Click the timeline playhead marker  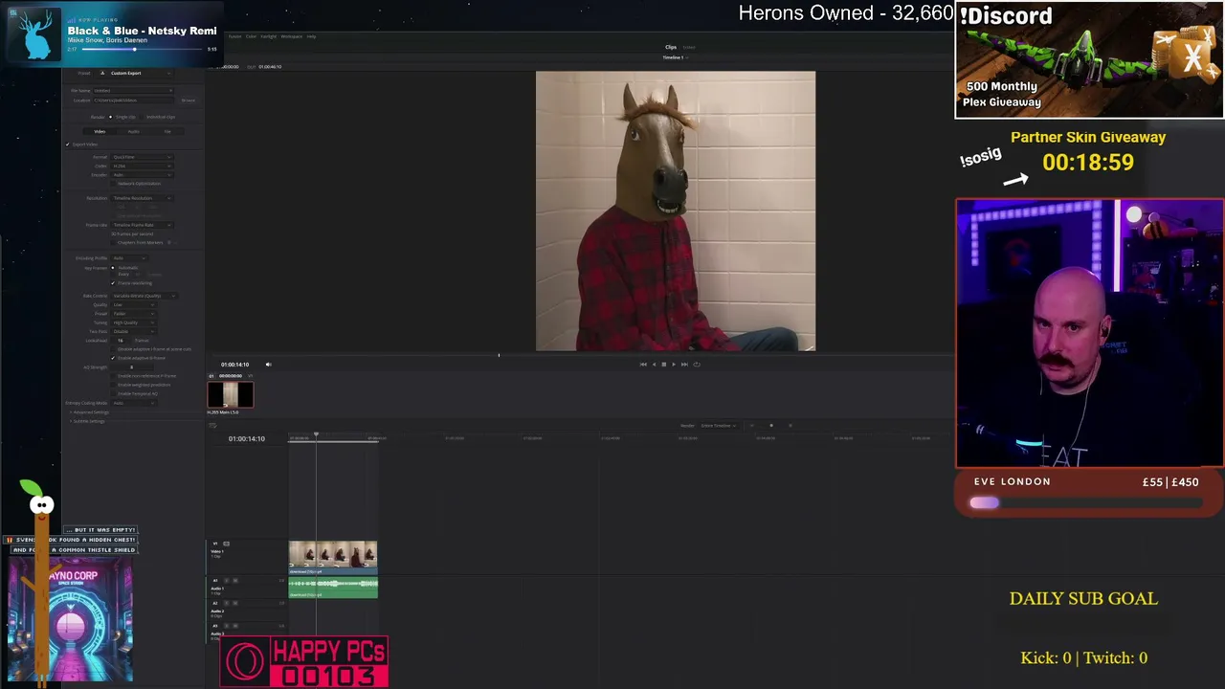coord(316,435)
